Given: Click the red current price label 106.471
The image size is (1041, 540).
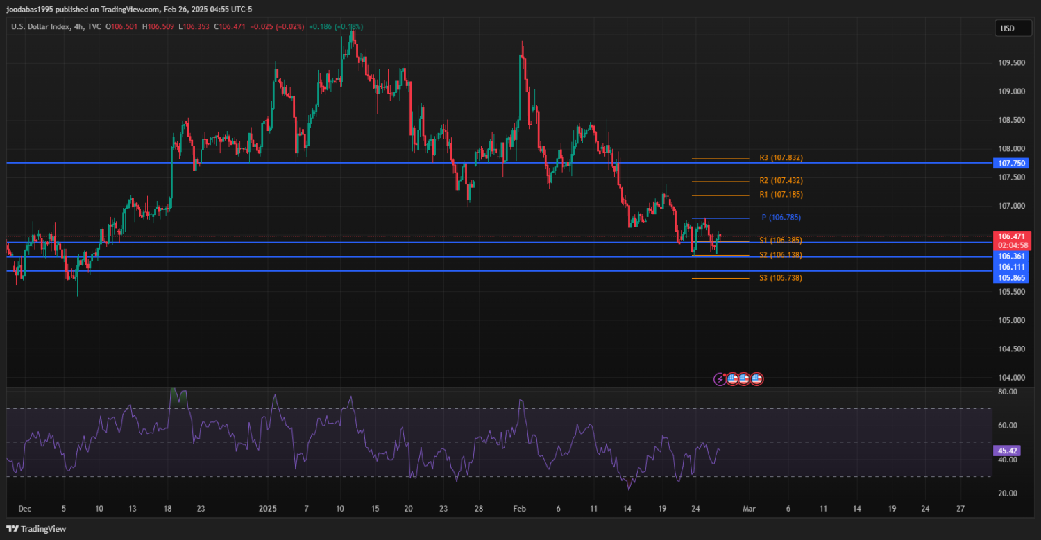Looking at the screenshot, I should click(x=1011, y=236).
